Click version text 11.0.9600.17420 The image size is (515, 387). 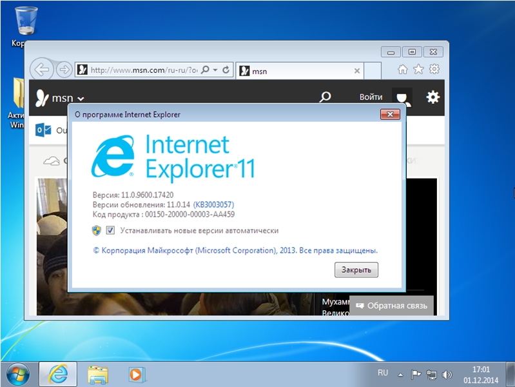tap(147, 195)
